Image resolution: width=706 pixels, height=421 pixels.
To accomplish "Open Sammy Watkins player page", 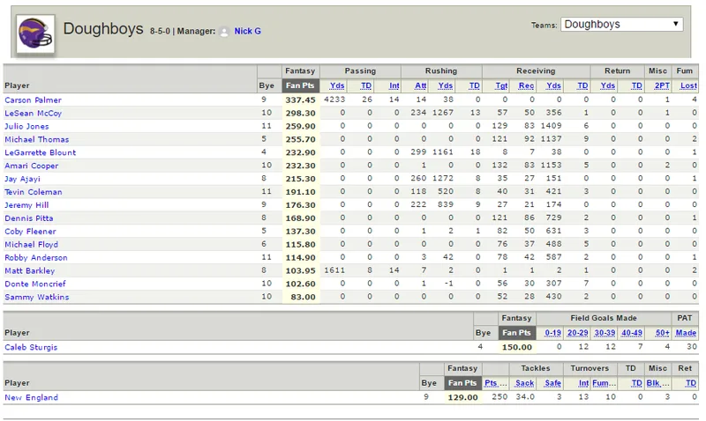I will pos(36,297).
